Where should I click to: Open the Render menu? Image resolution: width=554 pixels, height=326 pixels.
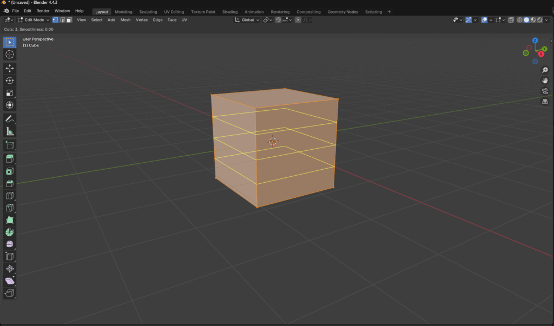[x=43, y=11]
